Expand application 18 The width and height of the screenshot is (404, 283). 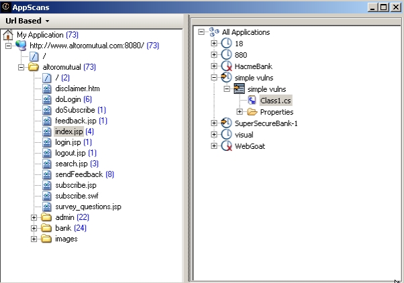click(x=214, y=44)
